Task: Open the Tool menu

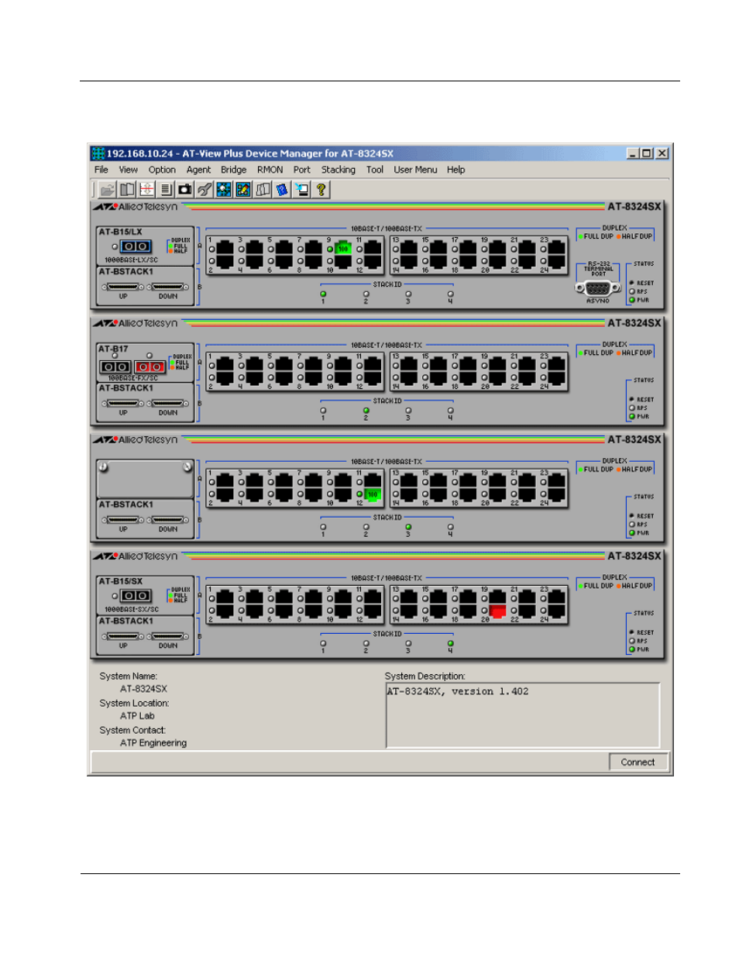Action: point(375,170)
